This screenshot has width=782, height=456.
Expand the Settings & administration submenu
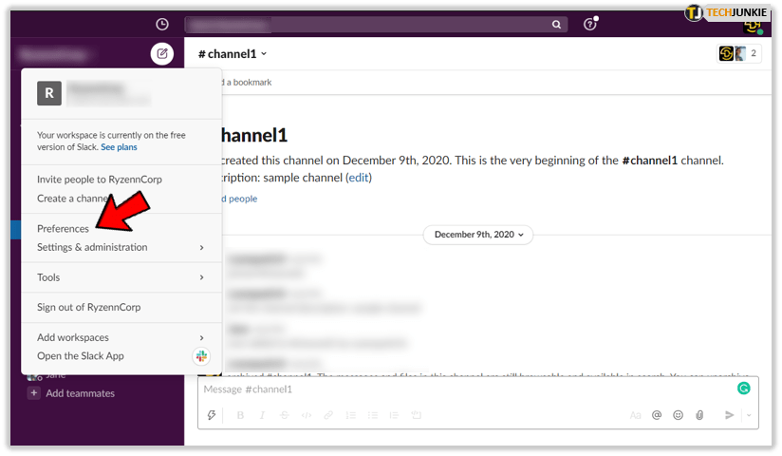(121, 247)
